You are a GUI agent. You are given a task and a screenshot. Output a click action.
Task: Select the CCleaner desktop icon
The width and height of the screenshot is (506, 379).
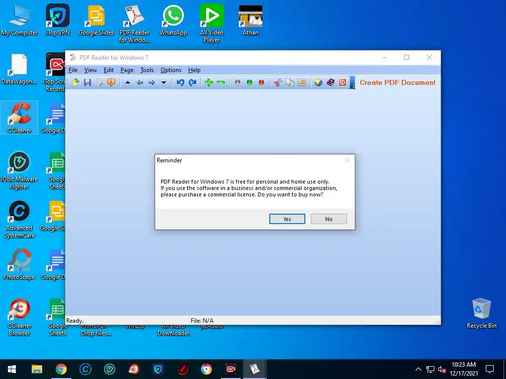click(19, 117)
